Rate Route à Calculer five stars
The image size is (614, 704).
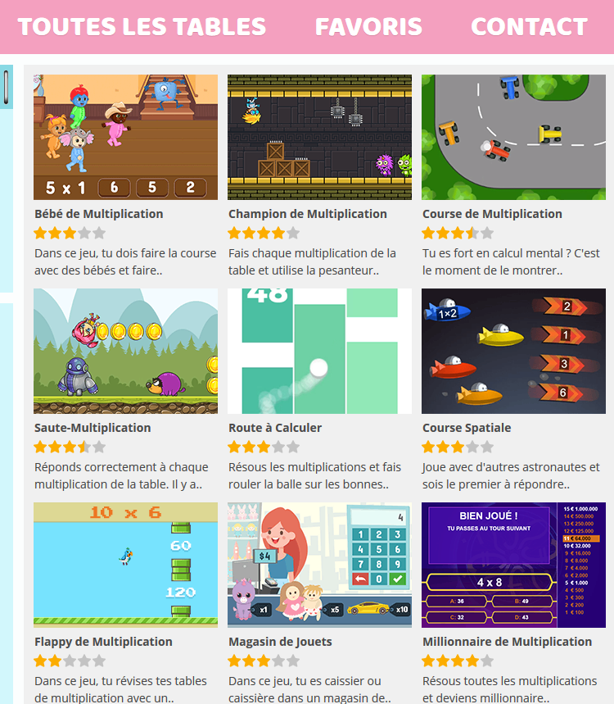[x=293, y=447]
